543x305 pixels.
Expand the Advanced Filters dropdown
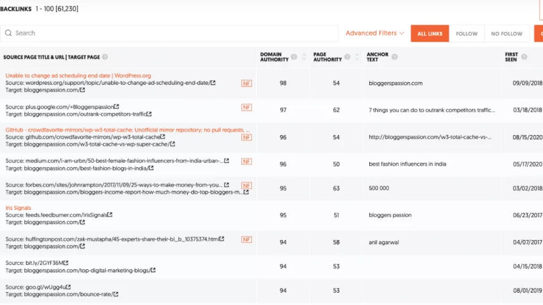375,33
